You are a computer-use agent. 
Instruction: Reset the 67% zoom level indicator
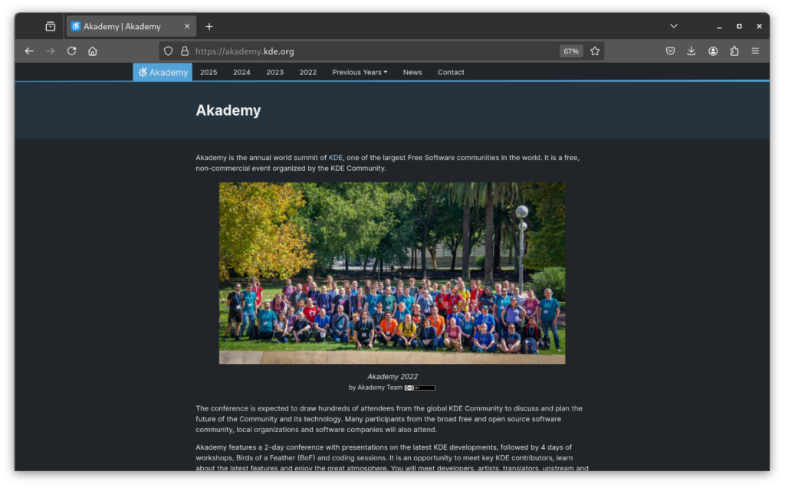click(x=571, y=51)
